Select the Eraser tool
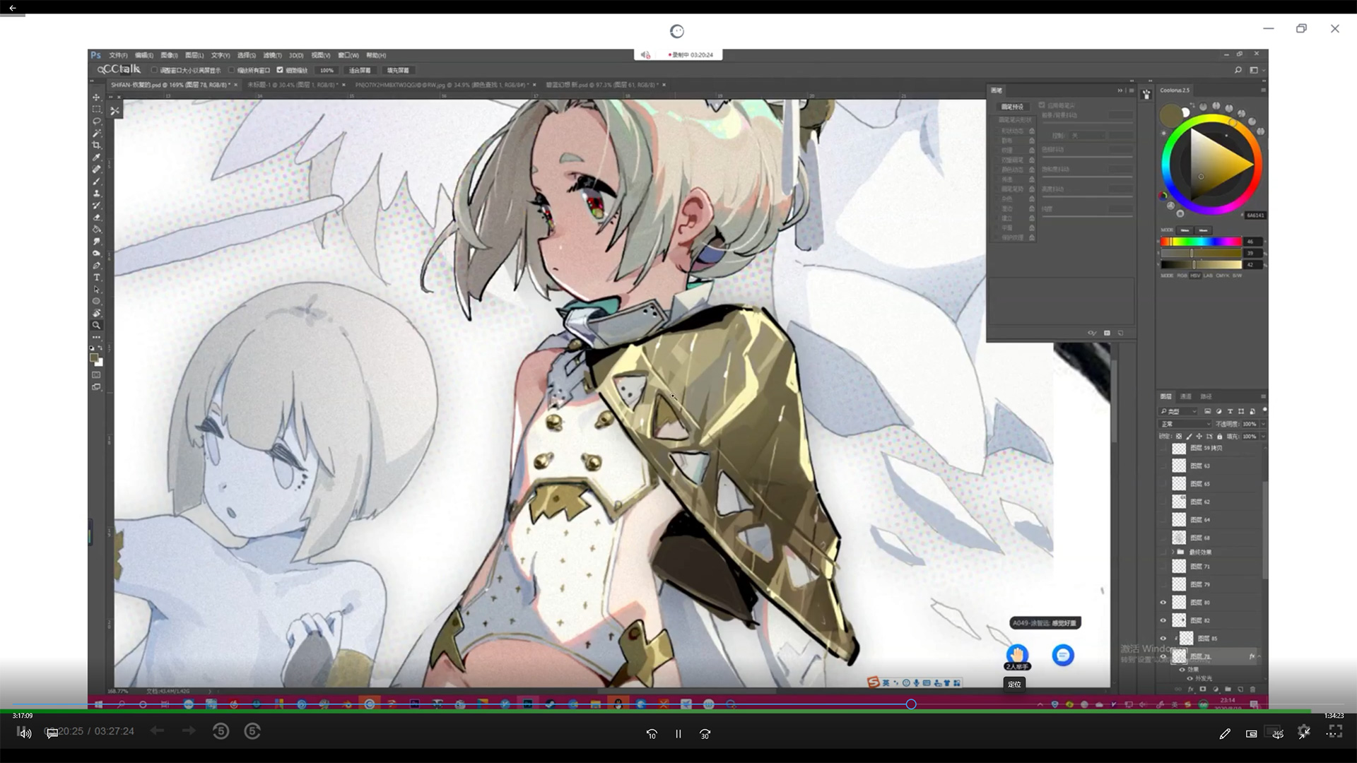This screenshot has width=1357, height=763. (97, 217)
